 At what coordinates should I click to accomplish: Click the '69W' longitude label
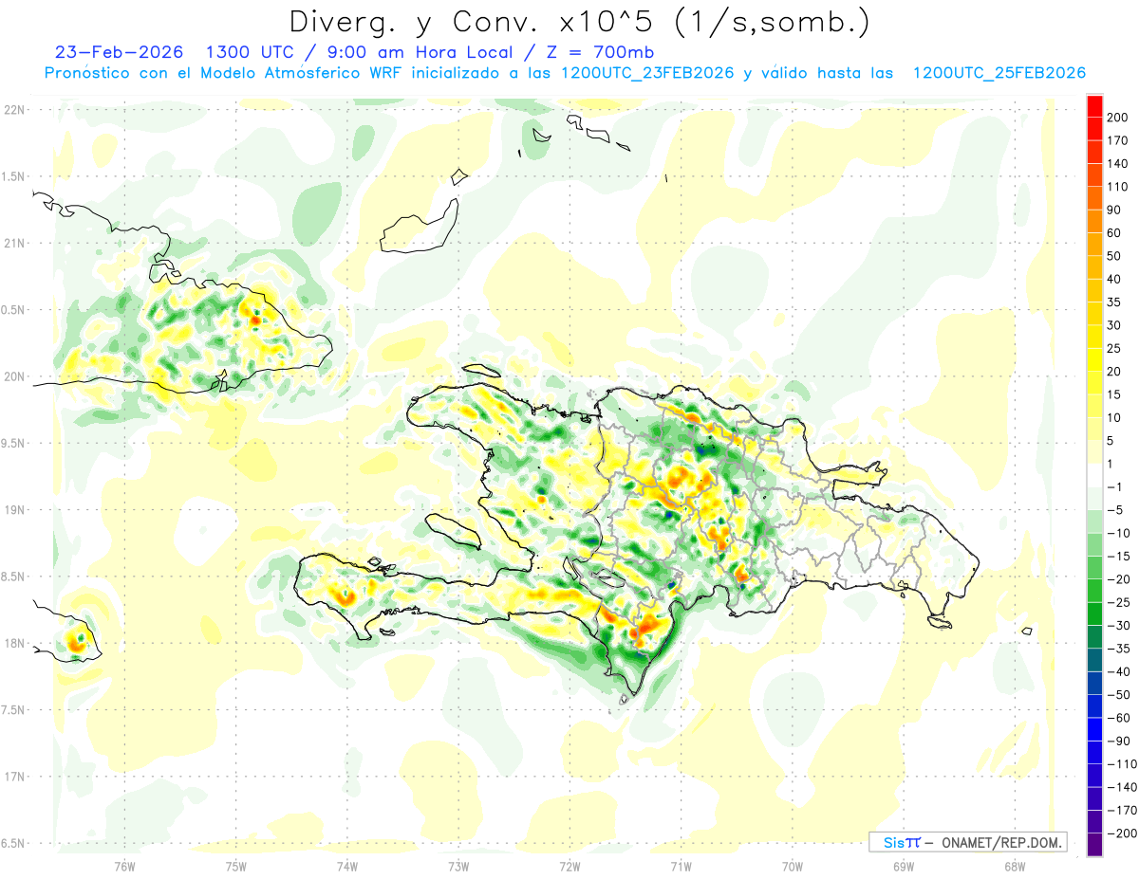(904, 866)
